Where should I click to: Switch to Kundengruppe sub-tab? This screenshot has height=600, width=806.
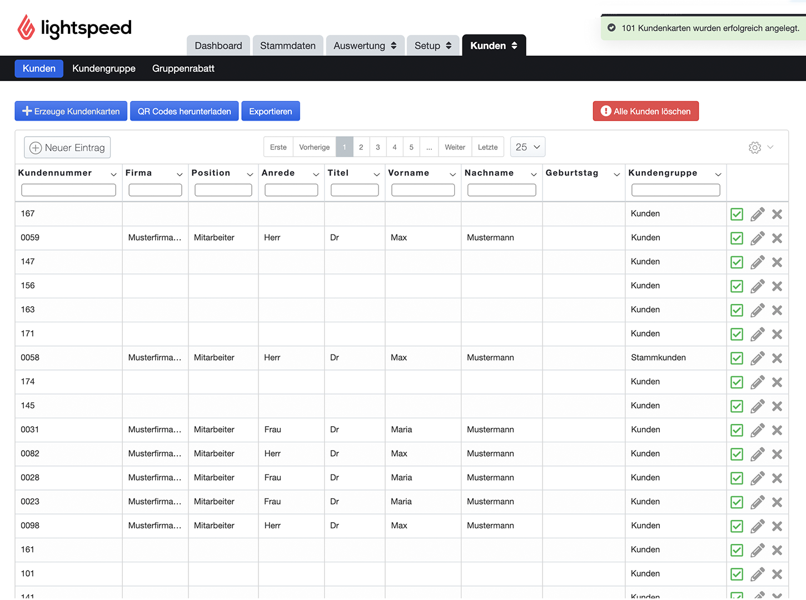[x=104, y=68]
